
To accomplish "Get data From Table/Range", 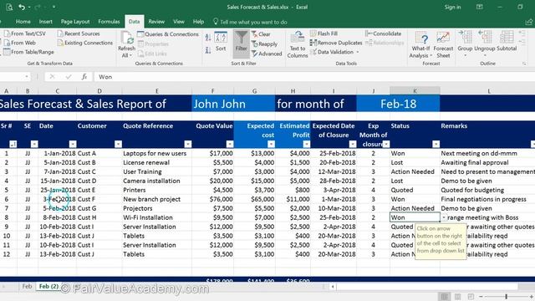I will 28,52.
